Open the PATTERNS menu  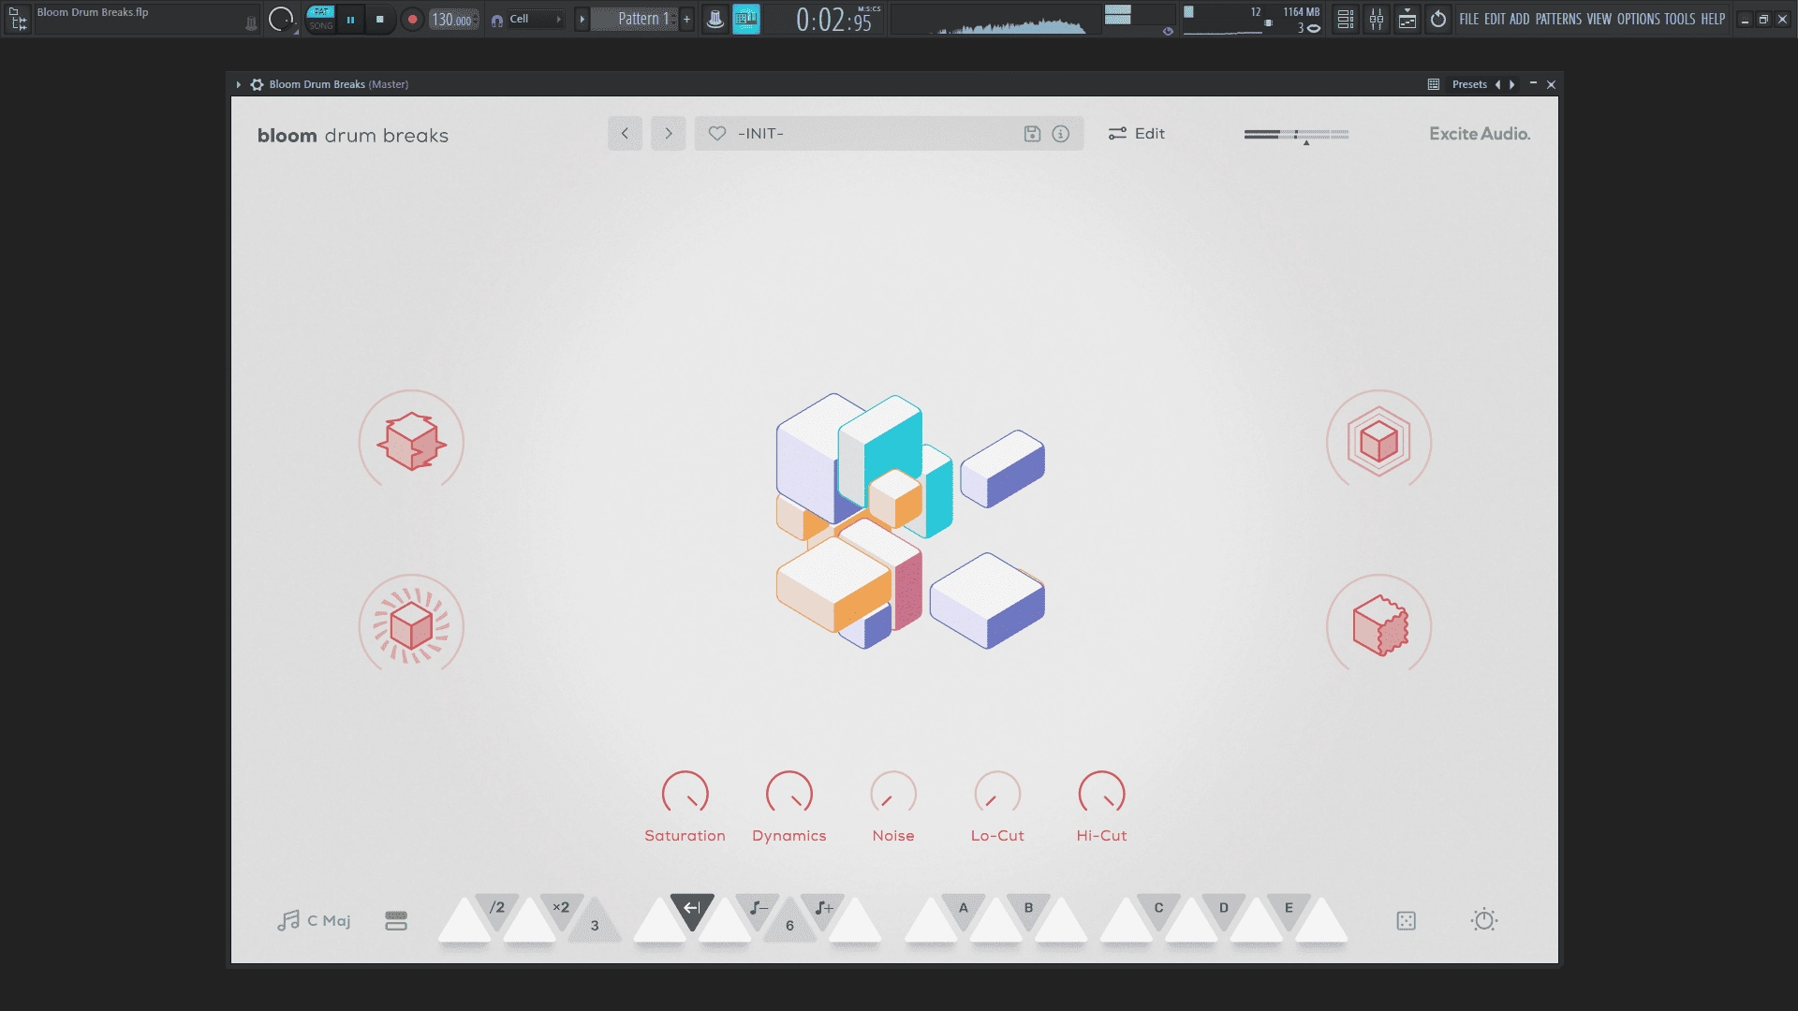pos(1558,19)
